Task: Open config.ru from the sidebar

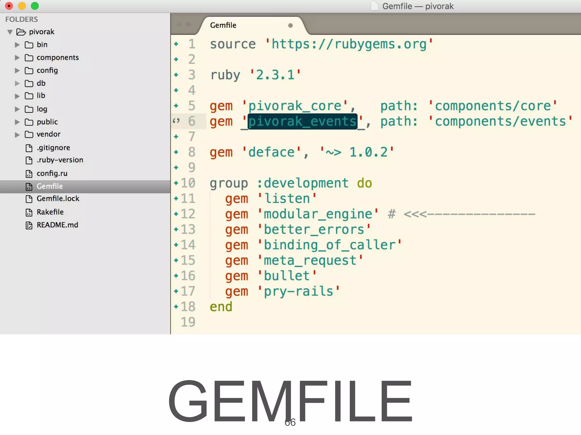Action: (x=52, y=173)
